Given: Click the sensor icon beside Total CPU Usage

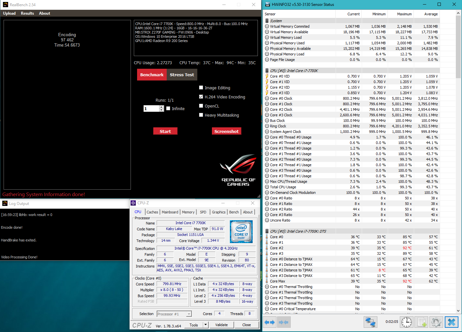Looking at the screenshot, I should [267, 187].
